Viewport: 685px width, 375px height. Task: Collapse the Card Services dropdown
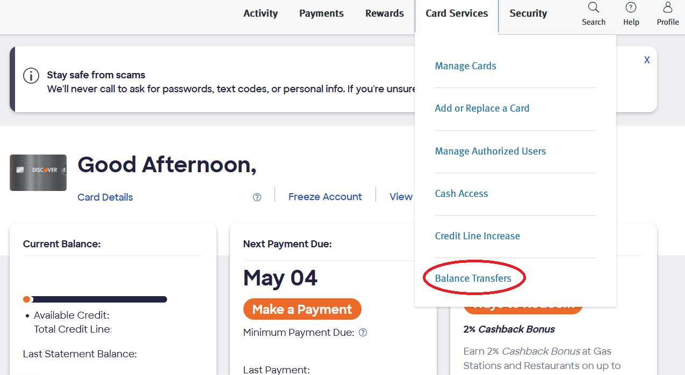coord(457,13)
